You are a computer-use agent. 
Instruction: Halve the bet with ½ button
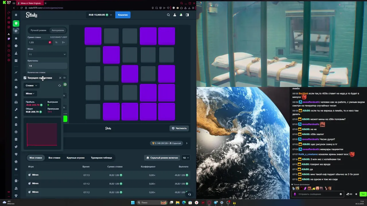(x=56, y=42)
